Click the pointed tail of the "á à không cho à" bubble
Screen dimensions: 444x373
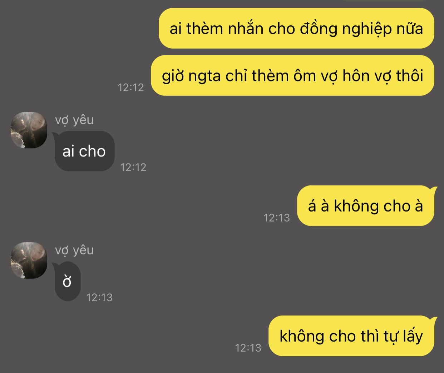(434, 188)
